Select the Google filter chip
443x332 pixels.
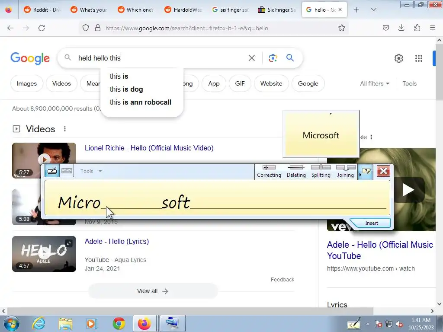pyautogui.click(x=308, y=83)
